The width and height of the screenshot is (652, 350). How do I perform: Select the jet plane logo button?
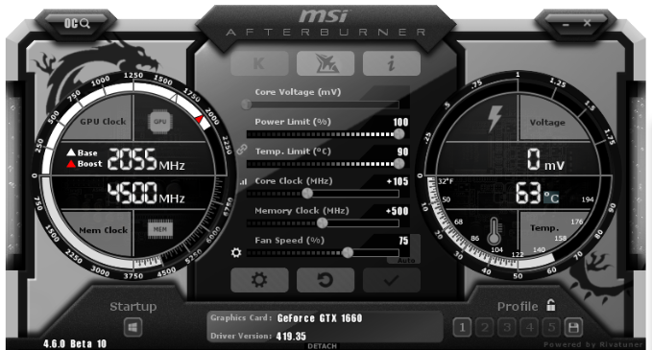(326, 63)
